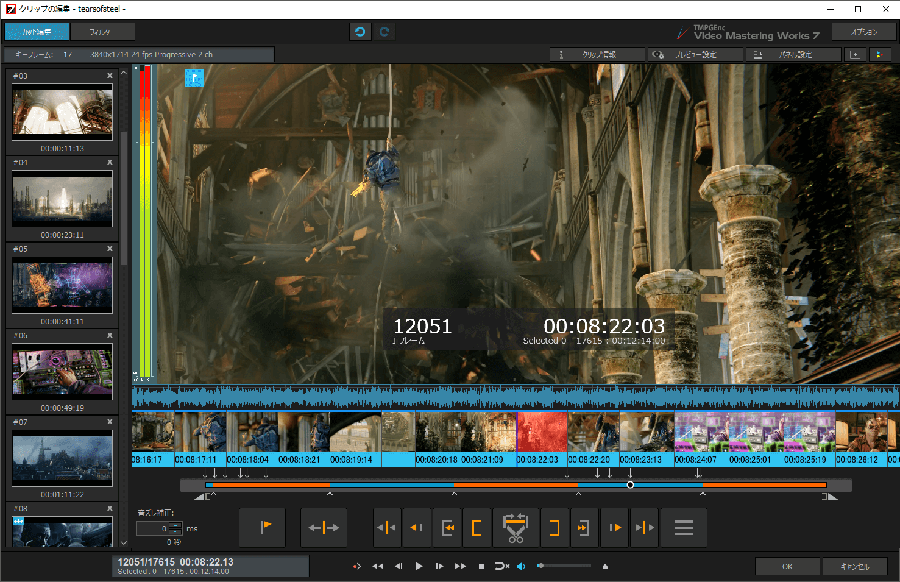
Task: Set the out point at current frame
Action: (x=555, y=528)
